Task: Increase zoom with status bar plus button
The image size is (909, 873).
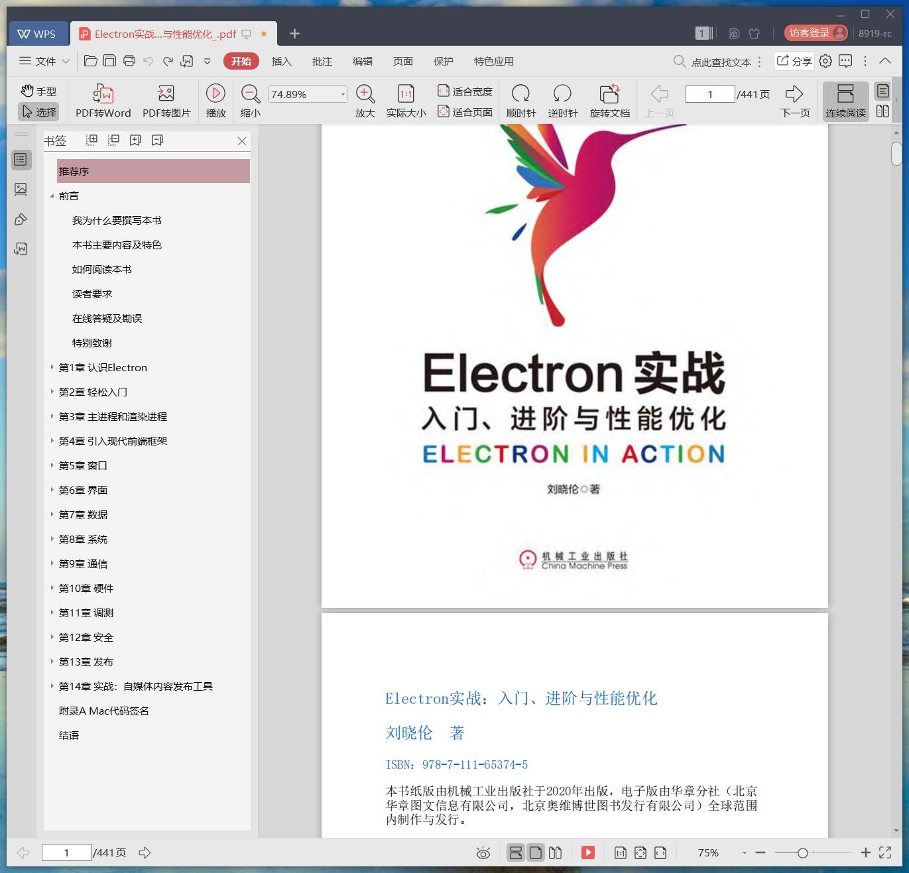Action: [865, 852]
